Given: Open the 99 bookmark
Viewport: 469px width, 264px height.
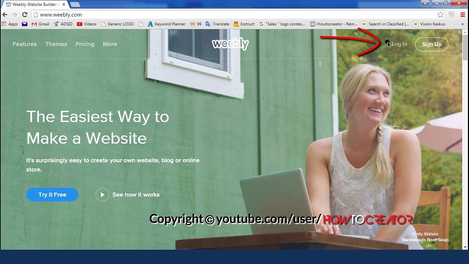Looking at the screenshot, I should [196, 24].
